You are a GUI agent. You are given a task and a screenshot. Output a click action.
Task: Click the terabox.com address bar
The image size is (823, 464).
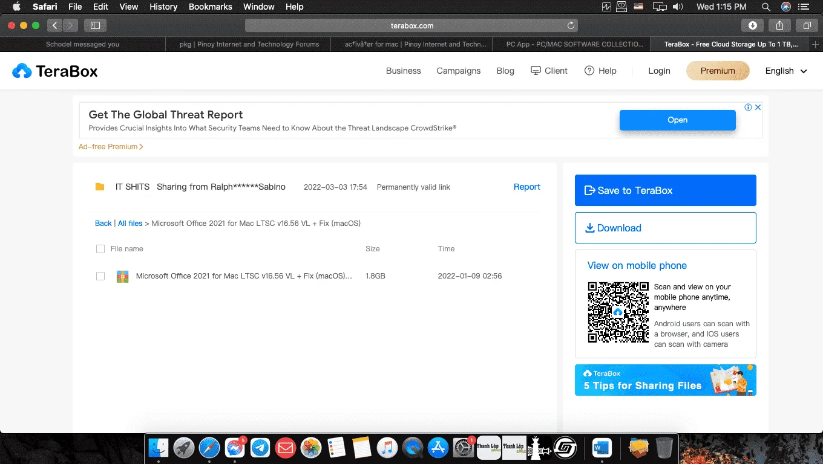click(x=411, y=25)
